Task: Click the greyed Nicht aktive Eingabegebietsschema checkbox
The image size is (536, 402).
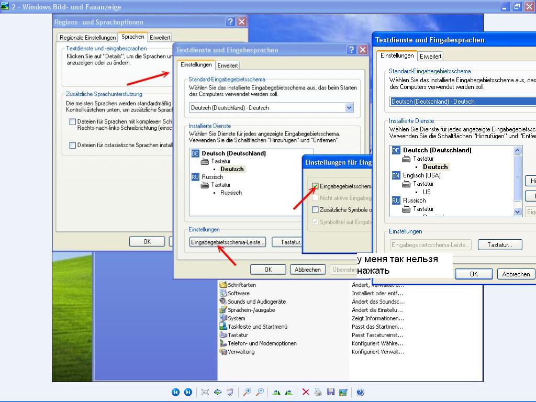Action: [315, 198]
